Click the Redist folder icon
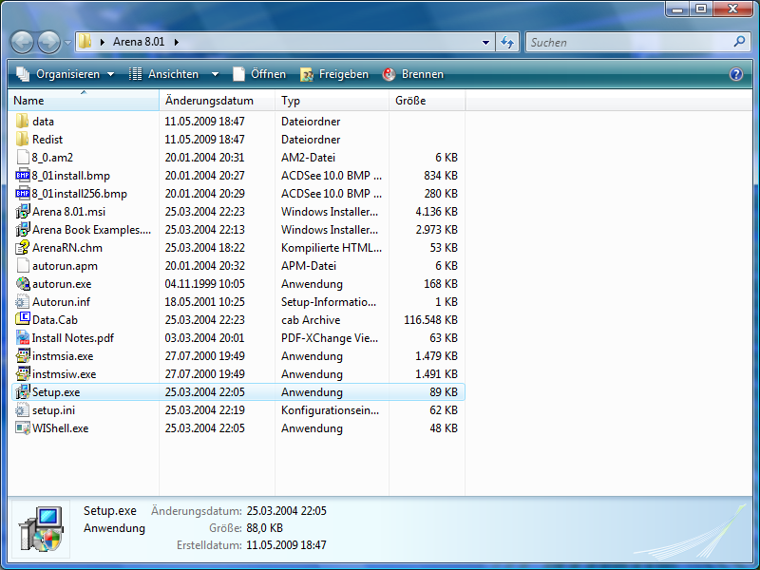This screenshot has width=760, height=570. 22,139
